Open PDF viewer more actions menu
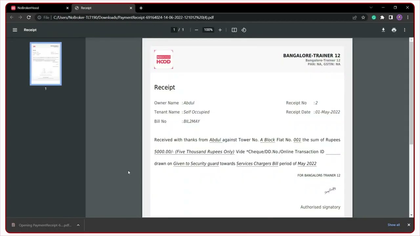This screenshot has width=420, height=236. tap(405, 30)
